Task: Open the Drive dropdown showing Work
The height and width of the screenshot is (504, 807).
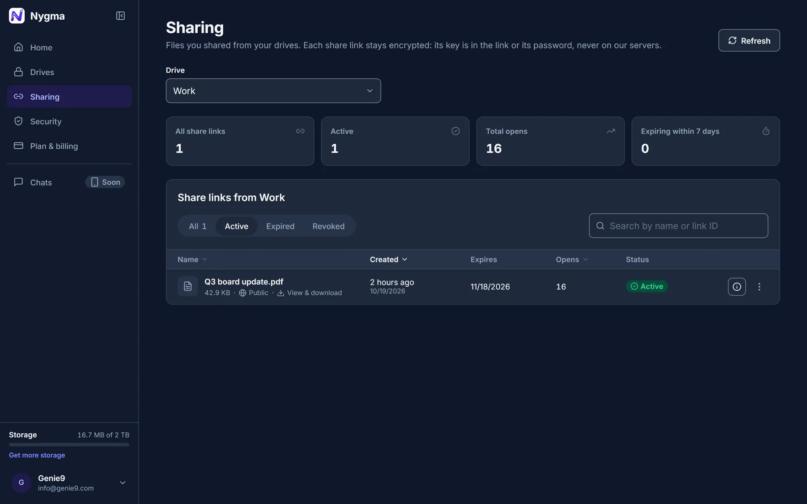Action: tap(273, 91)
